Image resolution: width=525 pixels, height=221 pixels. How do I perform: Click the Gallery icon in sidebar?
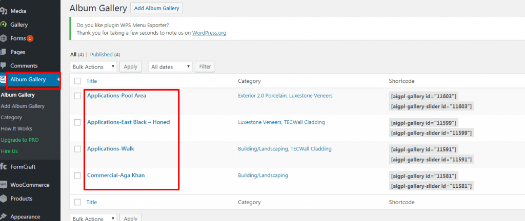[3, 25]
